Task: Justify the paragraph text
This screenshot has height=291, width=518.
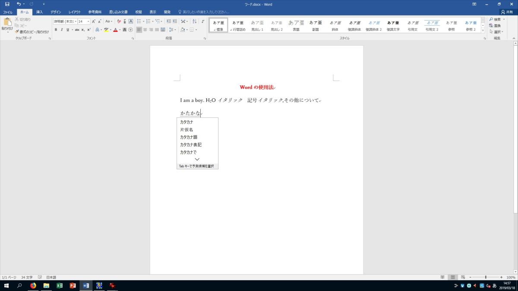Action: pos(157,30)
